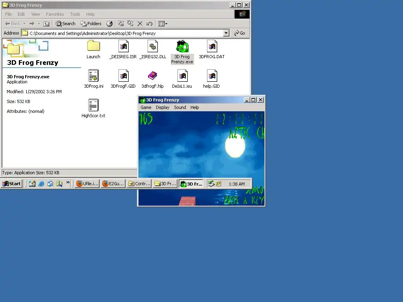
Task: Open the Display menu in game window
Action: [163, 107]
